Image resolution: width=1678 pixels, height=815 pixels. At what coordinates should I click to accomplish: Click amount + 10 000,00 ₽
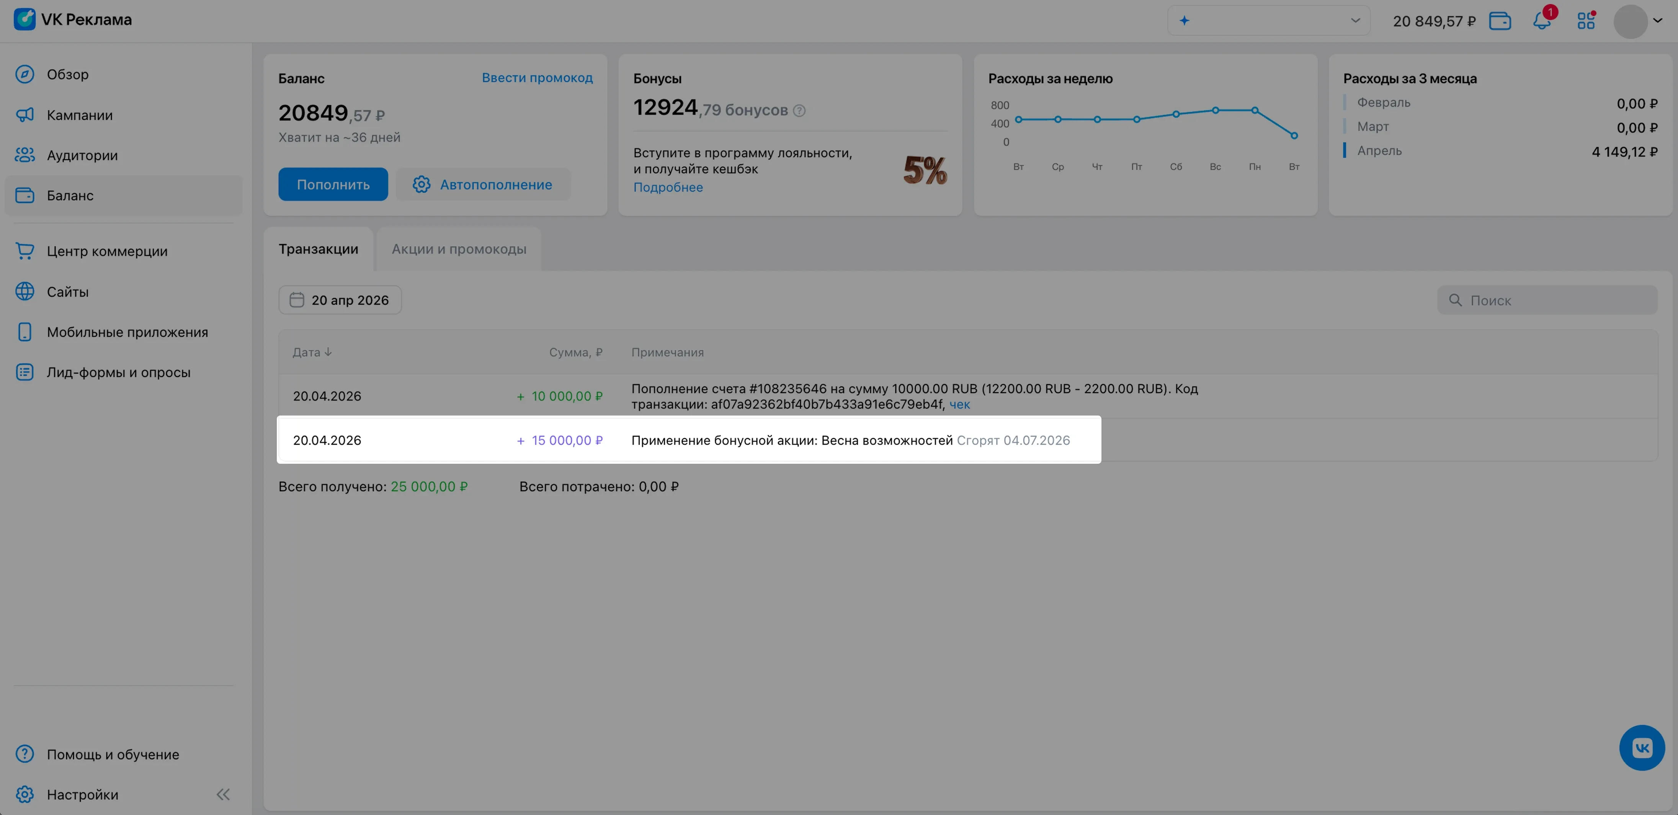[x=560, y=396]
